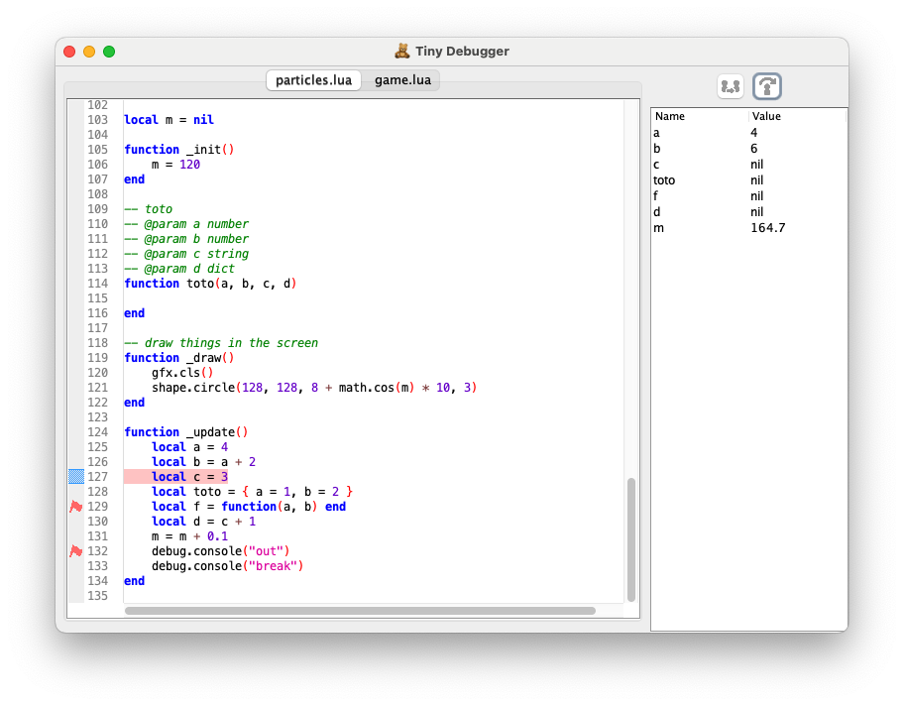Click line number 133 in the gutter
This screenshot has width=904, height=706.
(x=97, y=566)
